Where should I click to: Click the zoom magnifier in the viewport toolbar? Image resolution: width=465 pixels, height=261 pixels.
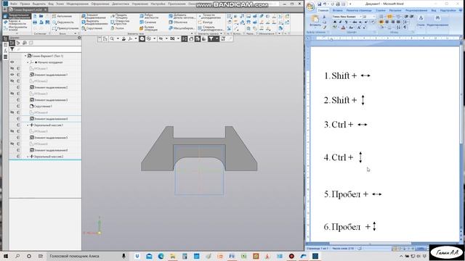coord(112,38)
